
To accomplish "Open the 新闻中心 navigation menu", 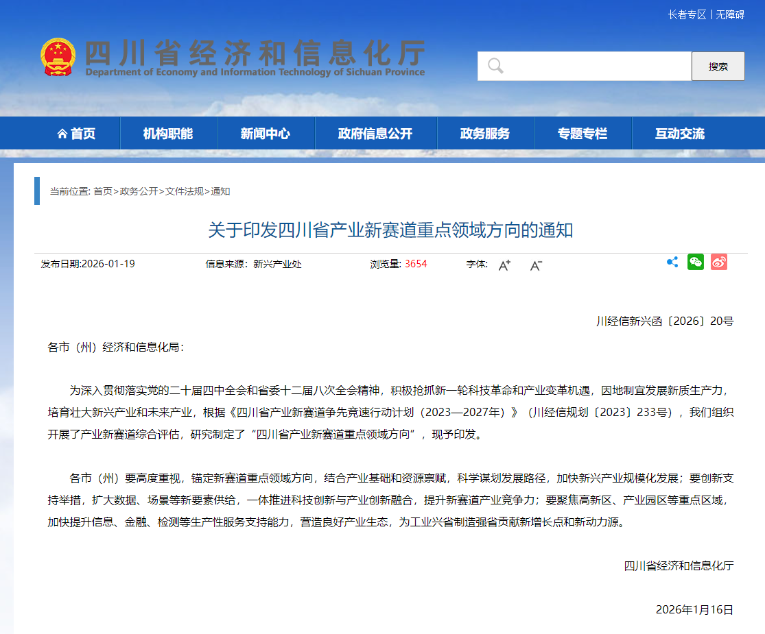I will tap(265, 134).
